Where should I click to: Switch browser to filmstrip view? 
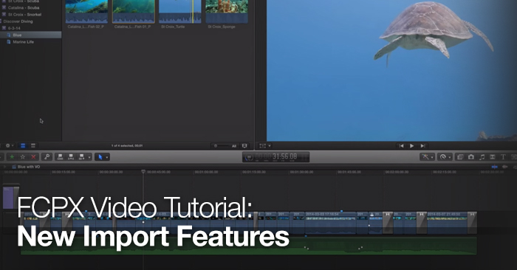pos(23,145)
